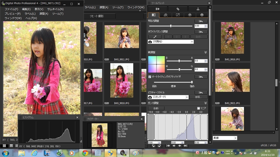Viewport: 280px width, 157px height.
Task: Switch to the thumbnail grid view icon
Action: point(4,146)
